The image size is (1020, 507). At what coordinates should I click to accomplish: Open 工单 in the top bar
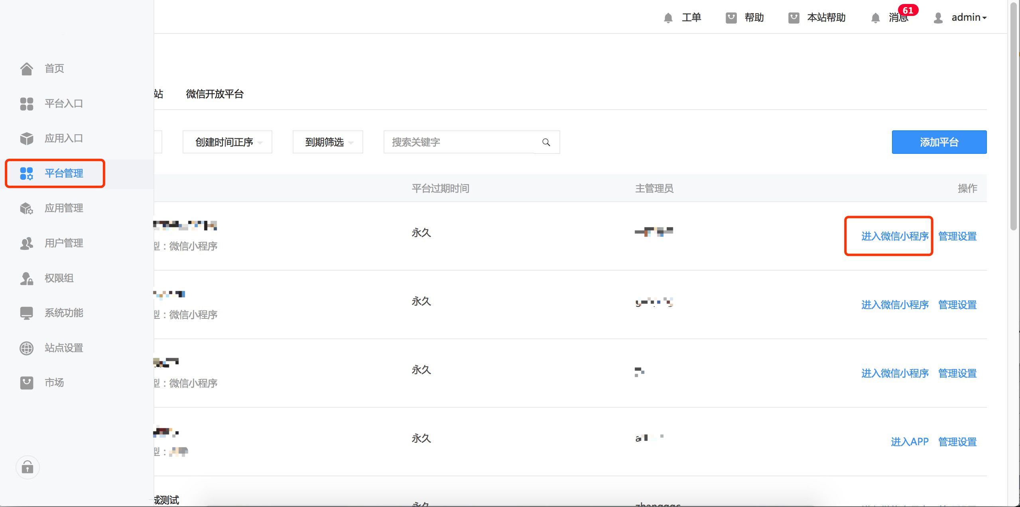point(691,18)
